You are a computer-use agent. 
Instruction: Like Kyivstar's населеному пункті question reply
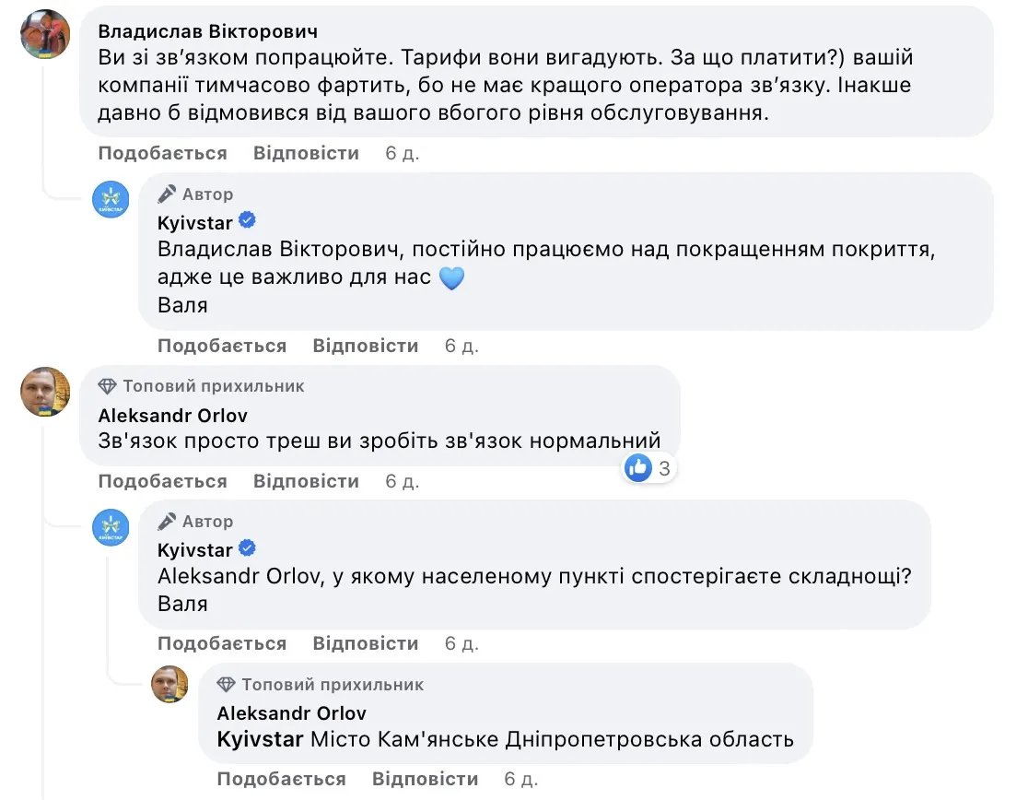coord(222,643)
